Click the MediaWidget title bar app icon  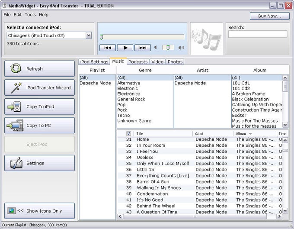click(4, 6)
